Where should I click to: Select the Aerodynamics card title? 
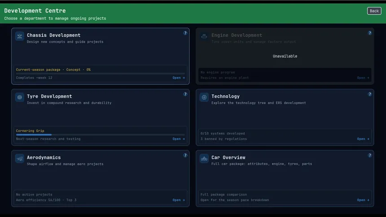pyautogui.click(x=44, y=157)
